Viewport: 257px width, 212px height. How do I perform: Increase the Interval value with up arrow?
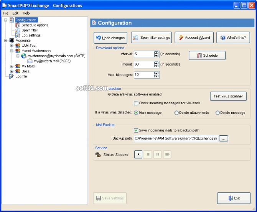[x=157, y=53]
